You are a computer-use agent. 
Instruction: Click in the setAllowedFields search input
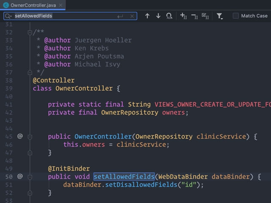[x=64, y=16]
